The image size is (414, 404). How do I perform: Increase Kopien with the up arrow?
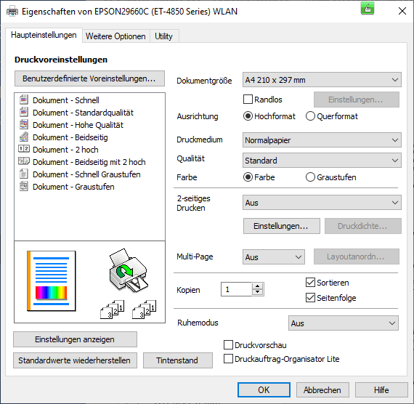point(257,286)
